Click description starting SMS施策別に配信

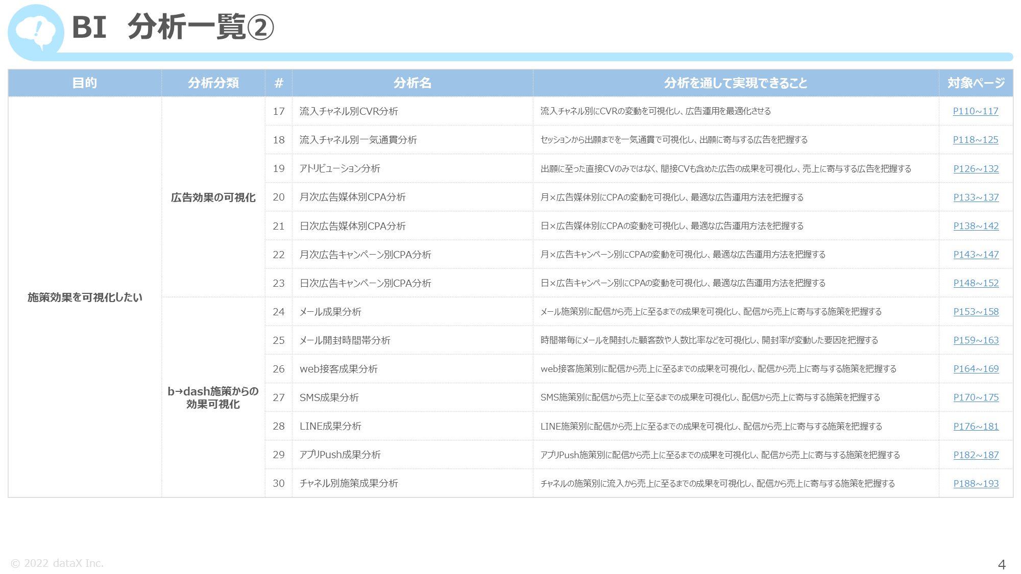(710, 397)
